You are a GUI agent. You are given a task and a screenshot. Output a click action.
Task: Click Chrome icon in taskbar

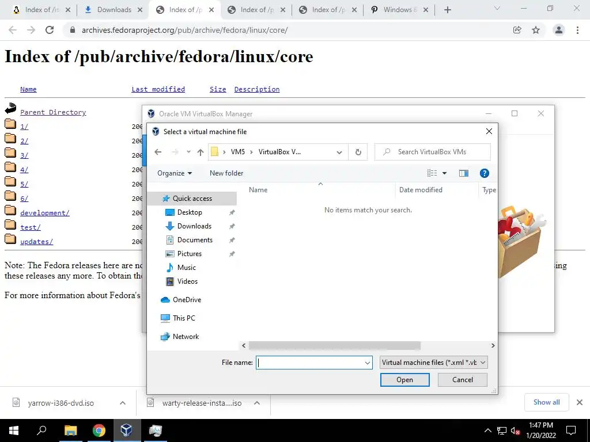pyautogui.click(x=99, y=430)
